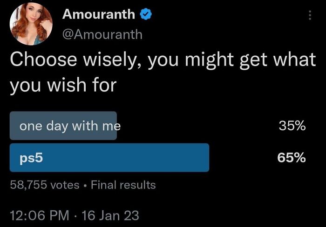Click the "16 Jan 23" date
This screenshot has width=326, height=227.
click(110, 215)
